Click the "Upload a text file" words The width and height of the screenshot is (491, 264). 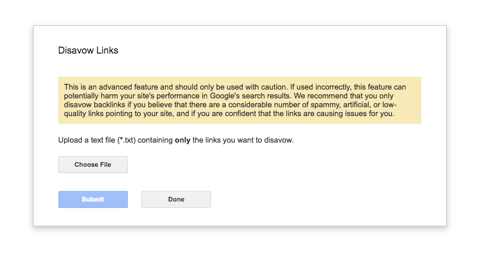pyautogui.click(x=87, y=140)
